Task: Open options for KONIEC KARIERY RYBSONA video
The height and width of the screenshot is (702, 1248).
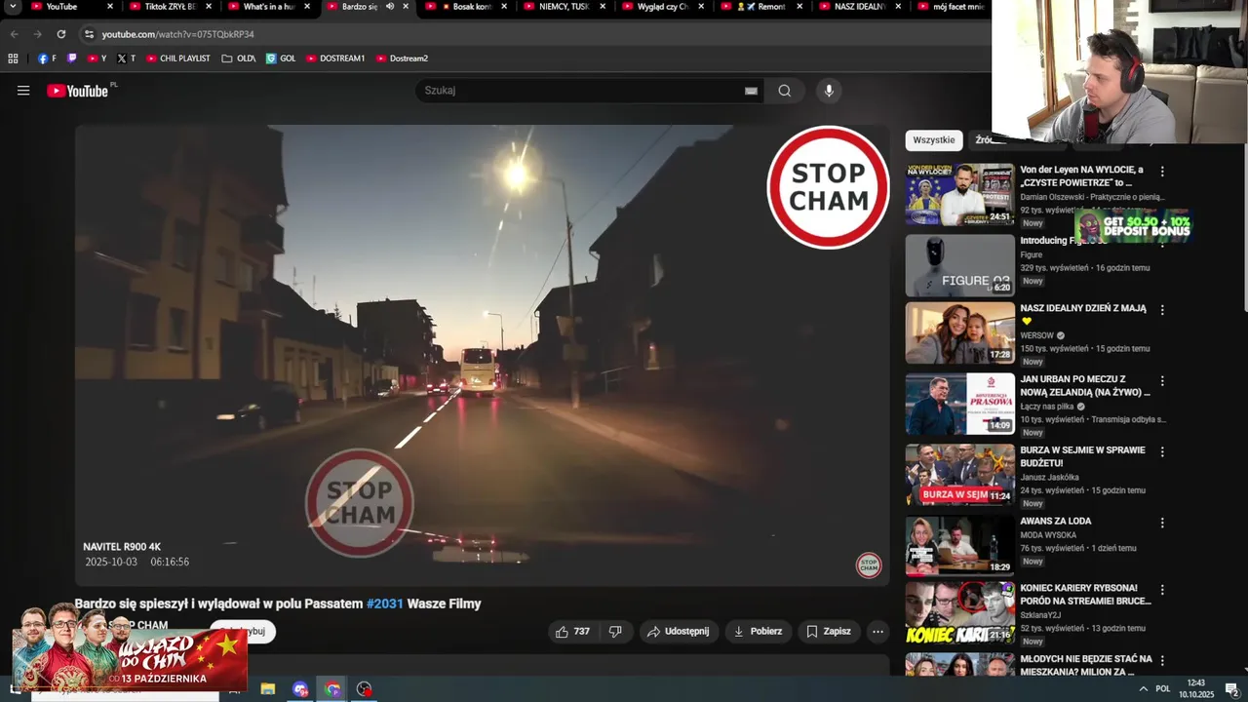Action: tap(1162, 590)
